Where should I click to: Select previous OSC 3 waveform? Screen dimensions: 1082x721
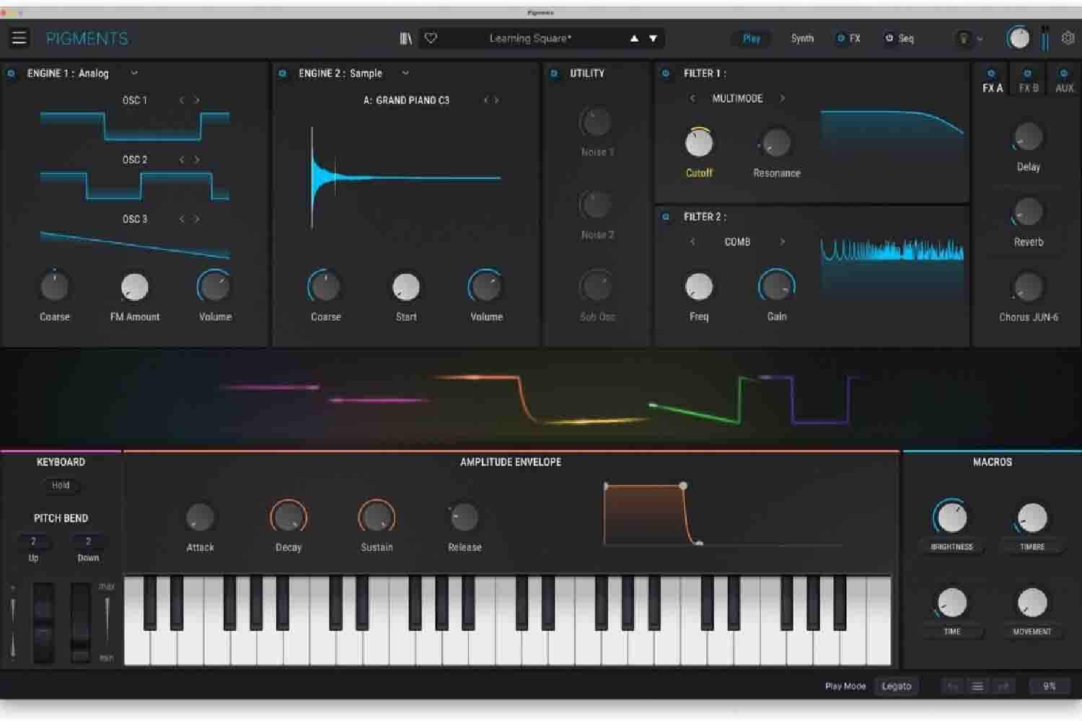coord(182,219)
